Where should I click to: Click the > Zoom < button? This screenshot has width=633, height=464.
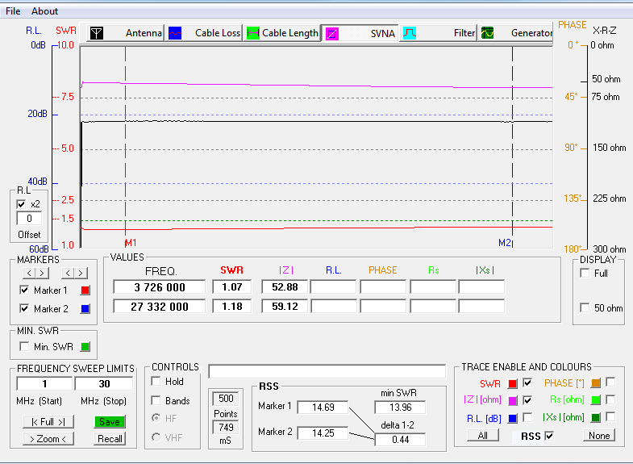pyautogui.click(x=47, y=438)
